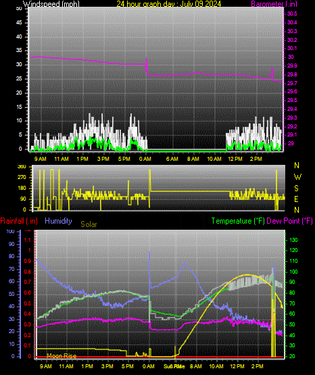This screenshot has width=315, height=375.
Task: Click the Windspeed (mph) axis title
Action: 51,3
